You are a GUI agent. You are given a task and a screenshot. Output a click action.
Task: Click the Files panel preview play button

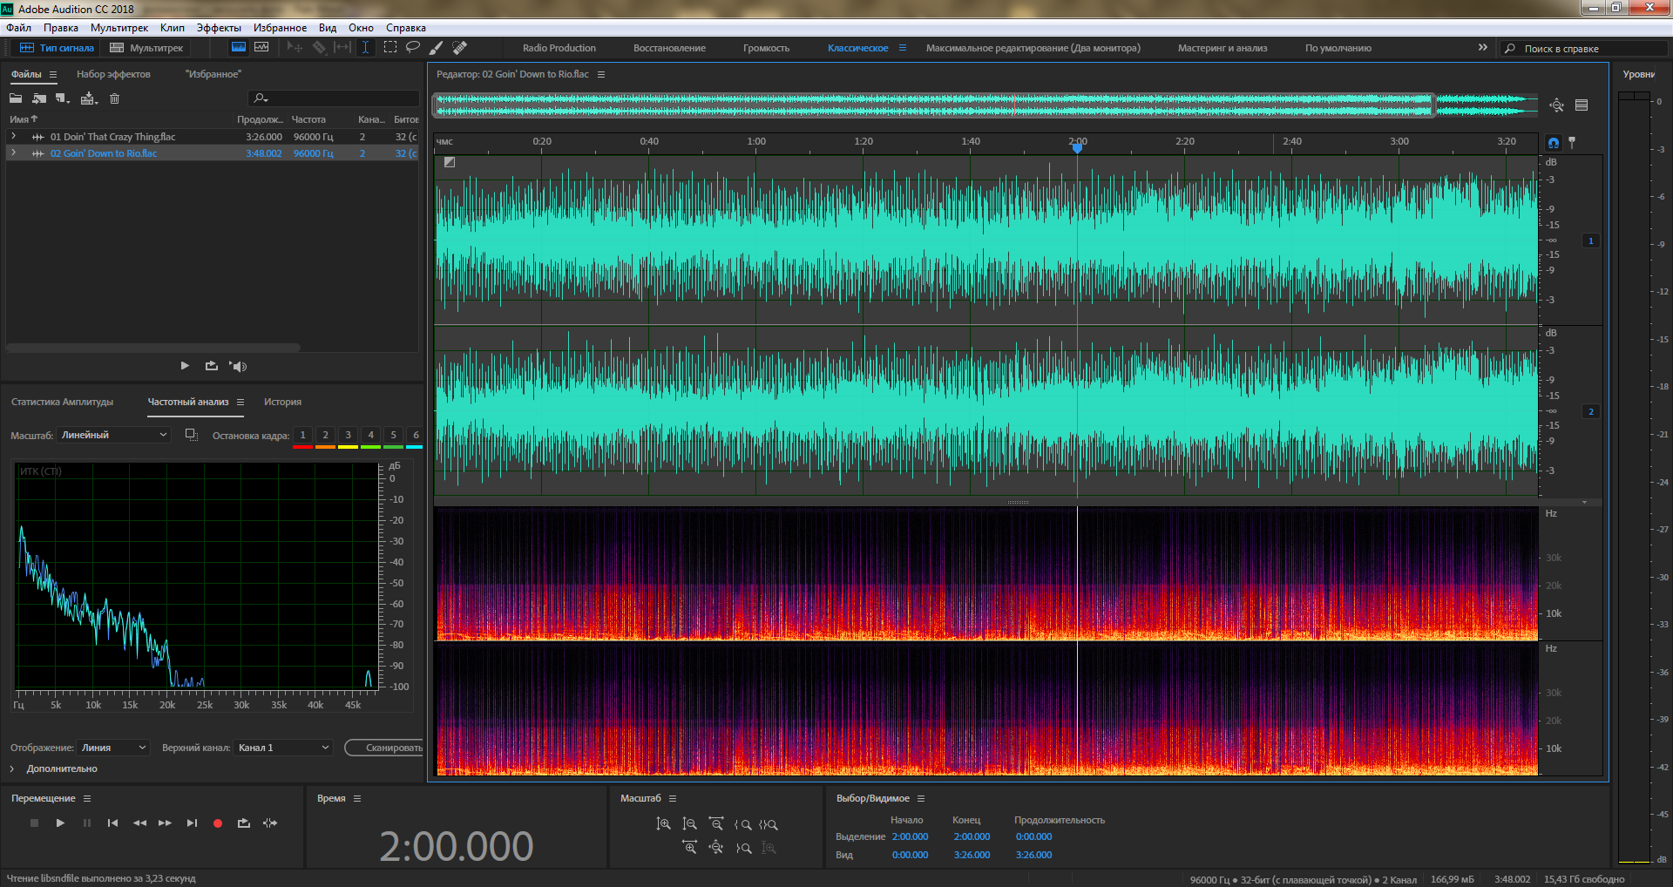point(185,366)
